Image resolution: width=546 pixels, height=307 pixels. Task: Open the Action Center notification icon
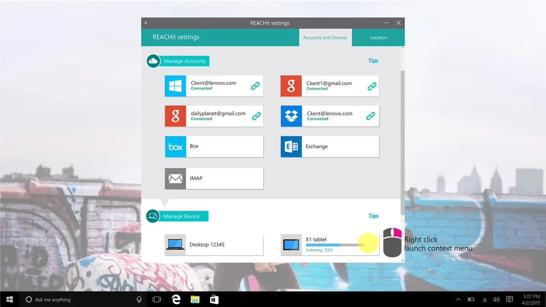point(509,299)
